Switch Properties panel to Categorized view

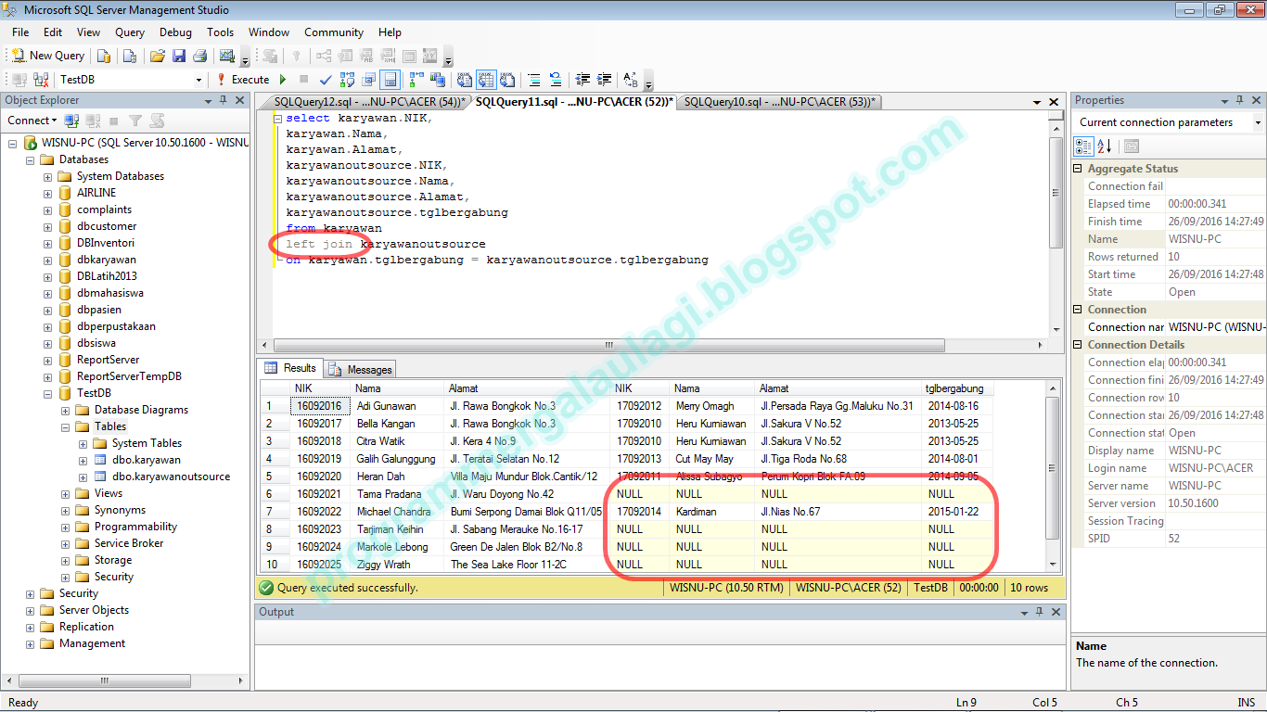click(1083, 146)
